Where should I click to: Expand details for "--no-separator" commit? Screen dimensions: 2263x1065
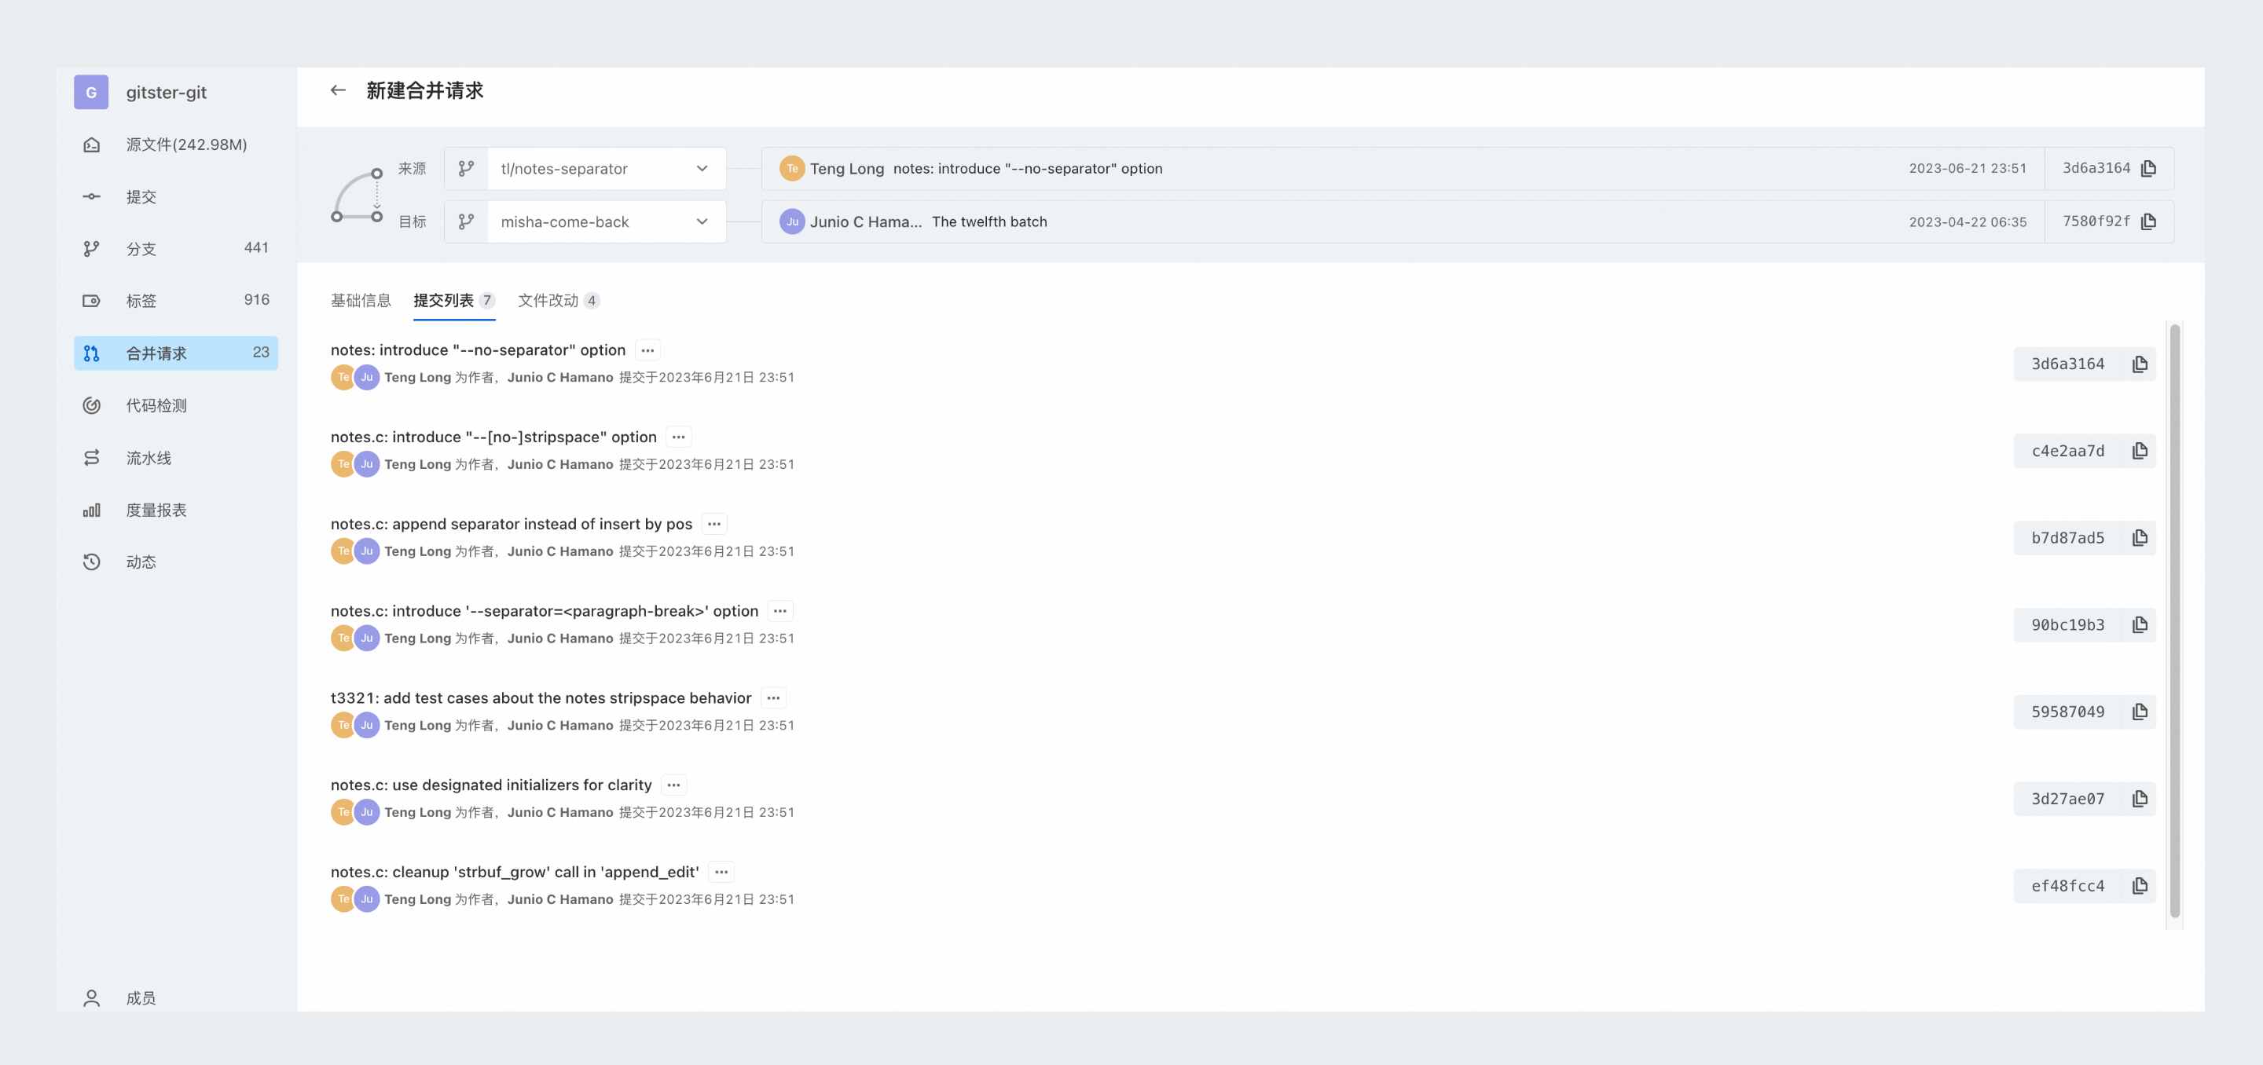pos(647,350)
